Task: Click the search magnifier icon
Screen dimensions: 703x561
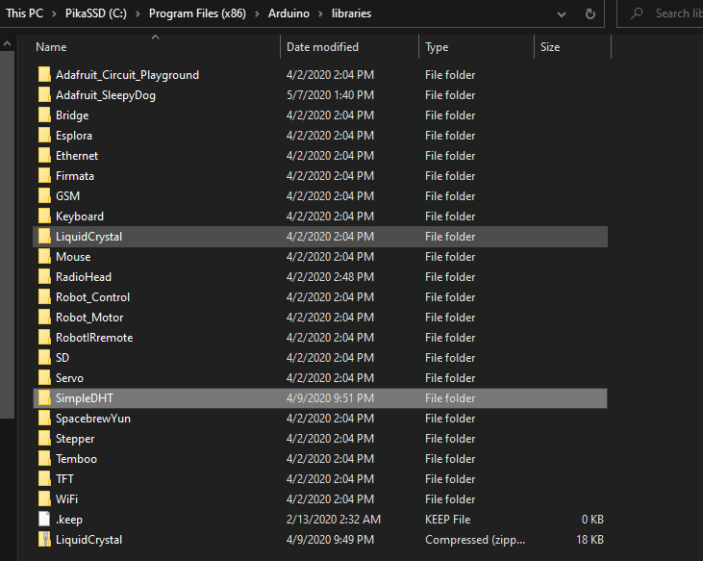Action: (x=638, y=14)
